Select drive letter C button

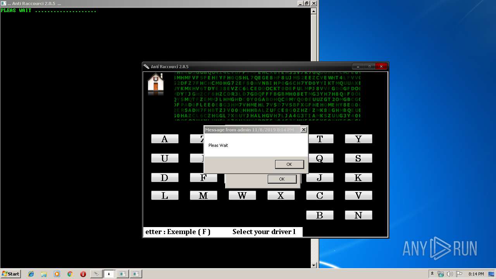coord(320,195)
